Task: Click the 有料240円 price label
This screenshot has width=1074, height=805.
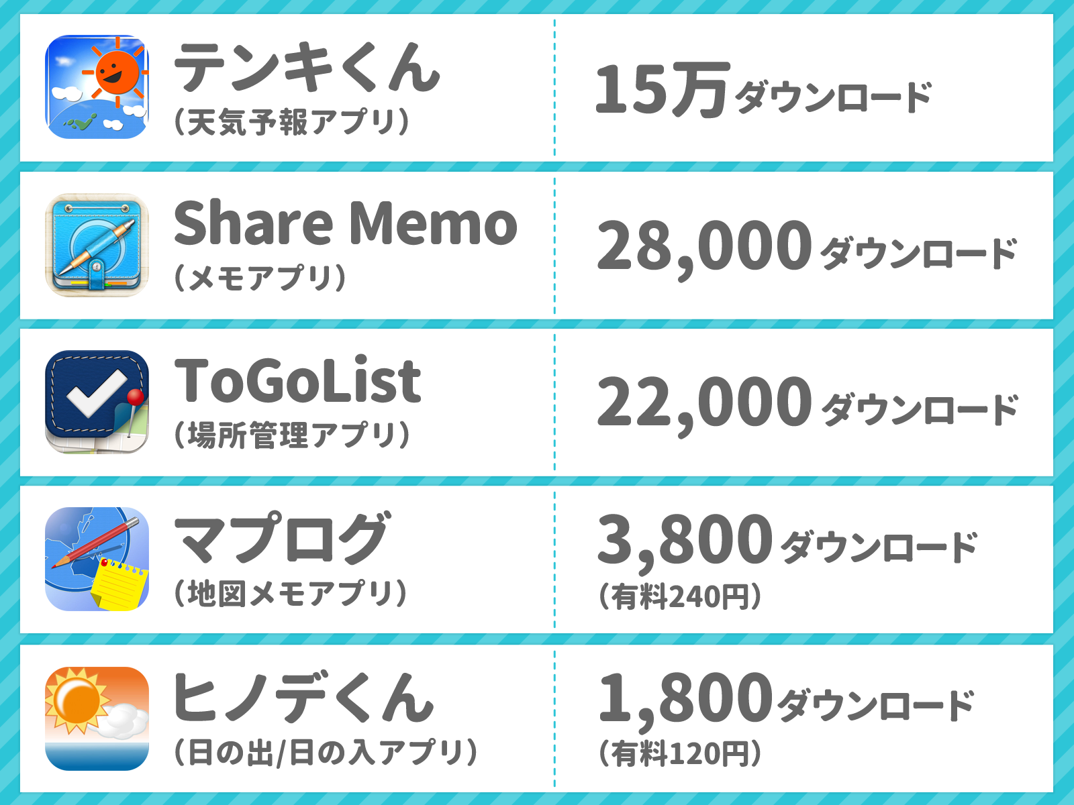Action: [x=679, y=596]
